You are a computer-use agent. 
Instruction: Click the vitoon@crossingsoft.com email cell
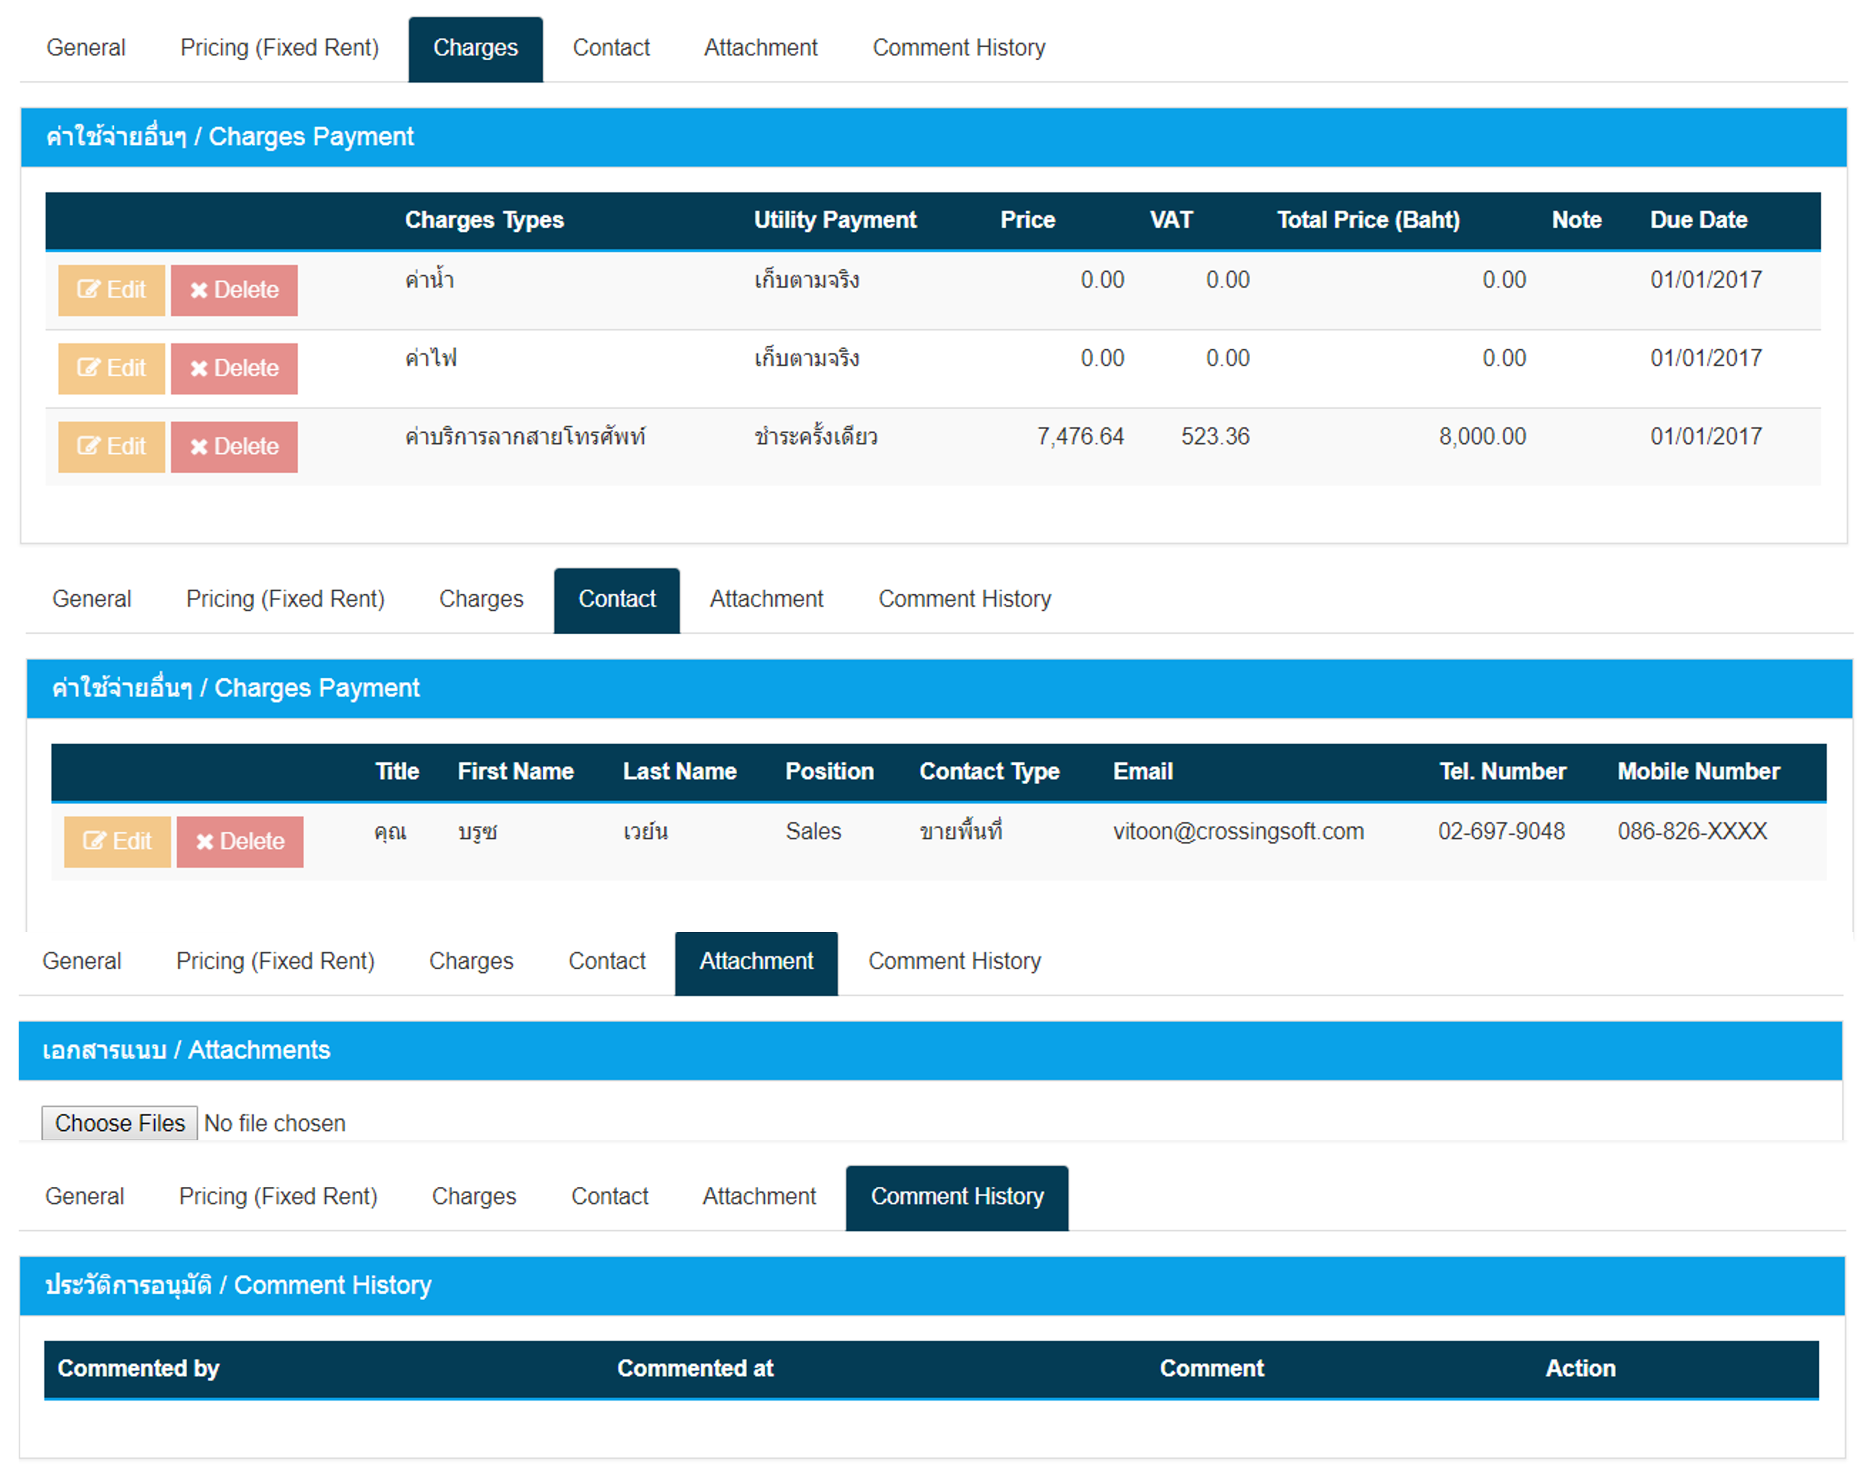coord(1239,832)
